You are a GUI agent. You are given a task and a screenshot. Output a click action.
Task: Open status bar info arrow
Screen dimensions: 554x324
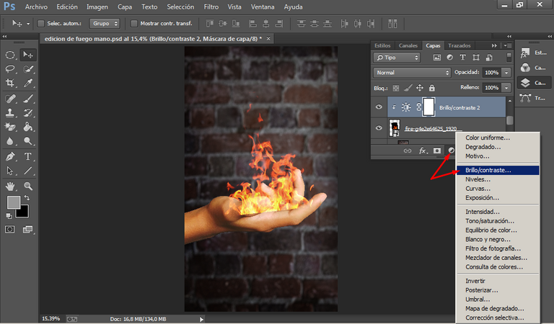(x=201, y=319)
